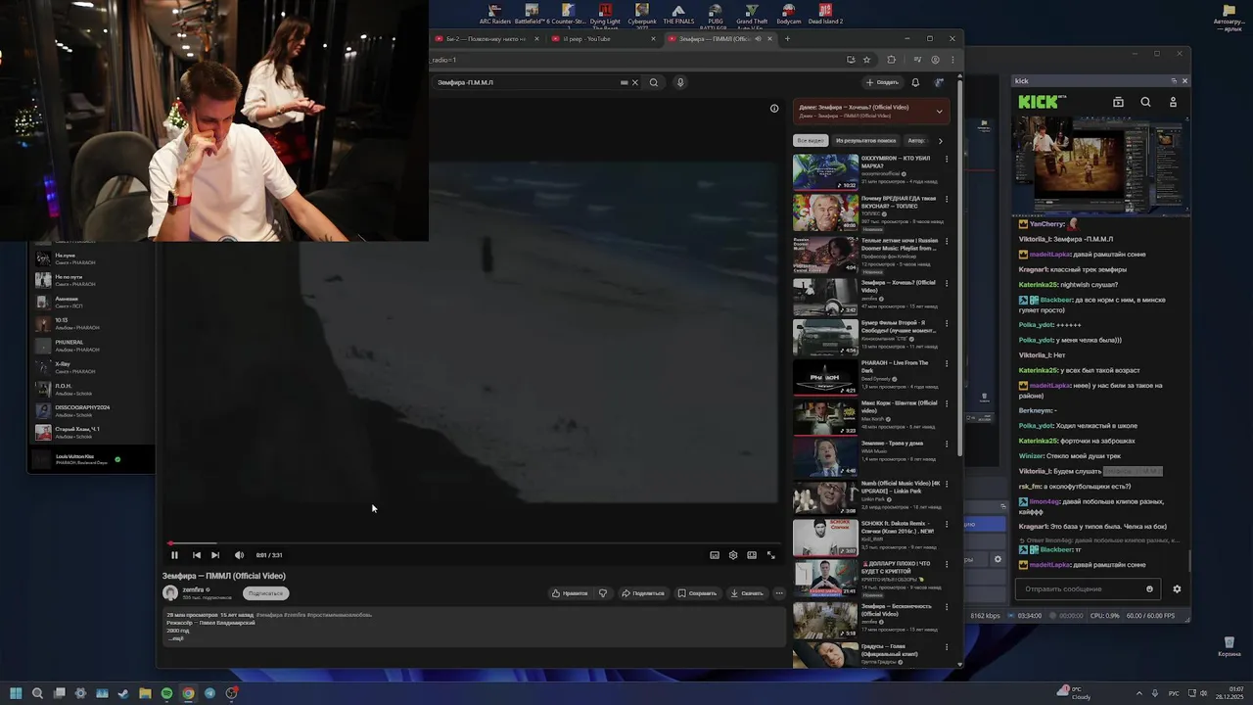Toggle subtitles in YouTube player
Image resolution: width=1253 pixels, height=705 pixels.
coord(715,555)
